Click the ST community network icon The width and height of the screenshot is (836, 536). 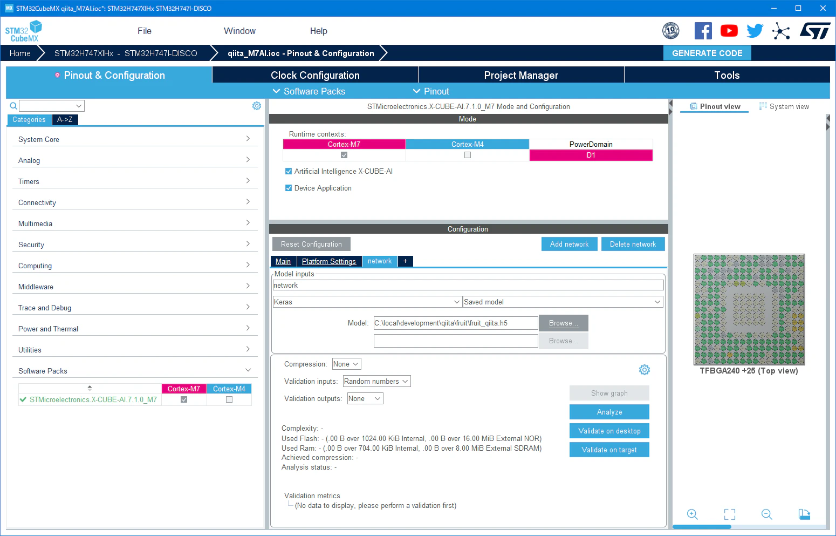(x=781, y=31)
